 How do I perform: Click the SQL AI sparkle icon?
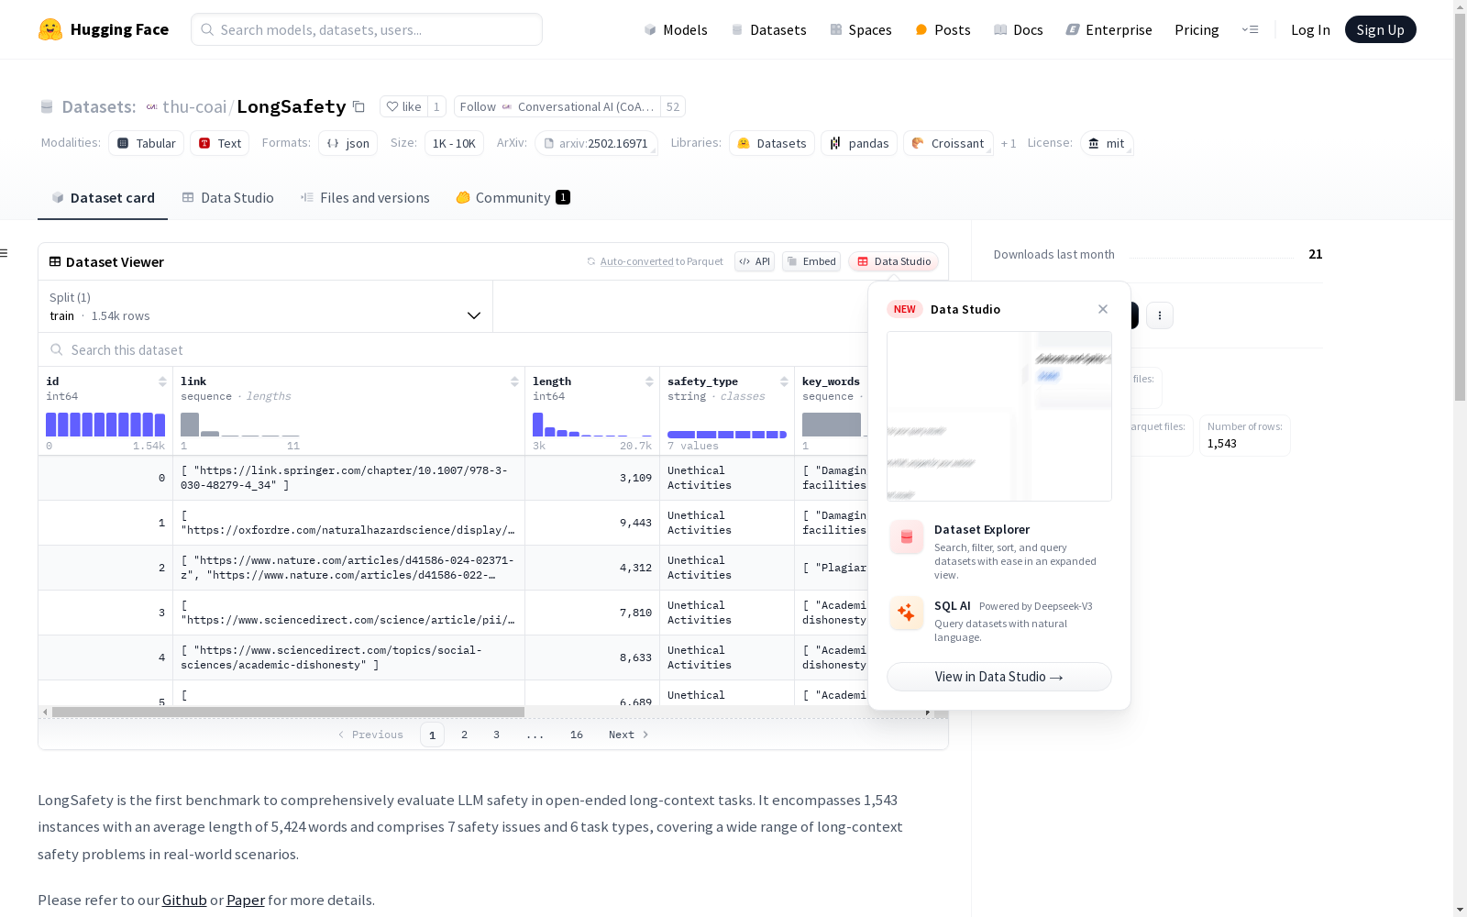point(907,613)
